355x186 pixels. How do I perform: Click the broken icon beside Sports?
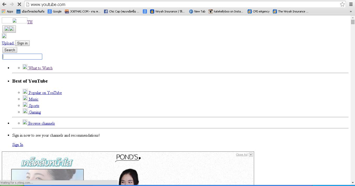tap(25, 104)
